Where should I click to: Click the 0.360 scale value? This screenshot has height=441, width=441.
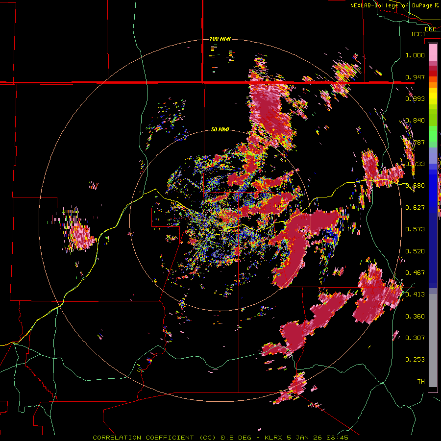(x=415, y=317)
